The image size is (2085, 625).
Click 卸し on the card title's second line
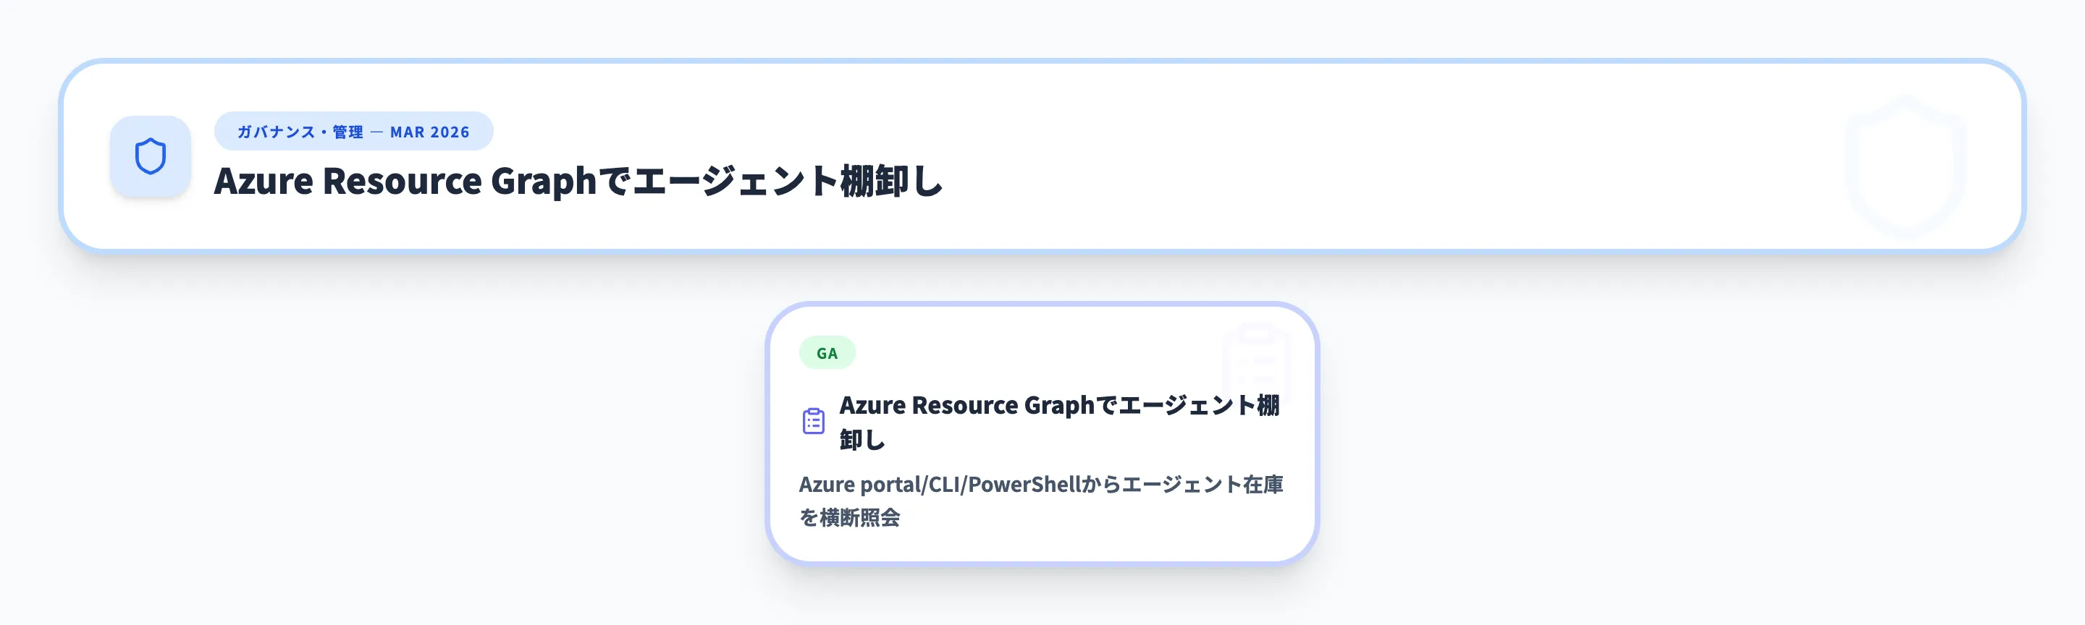[862, 440]
